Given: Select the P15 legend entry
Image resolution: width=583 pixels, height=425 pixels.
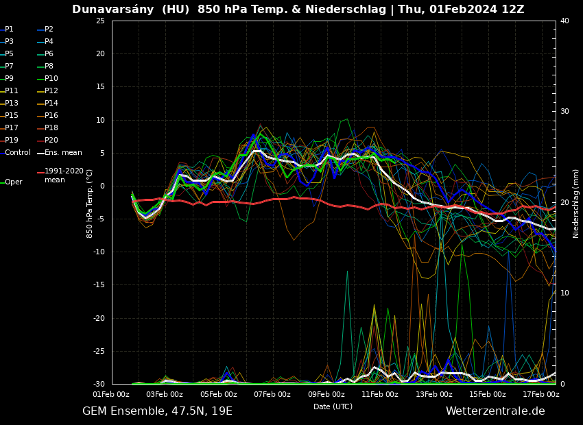Looking at the screenshot, I should pyautogui.click(x=11, y=116).
